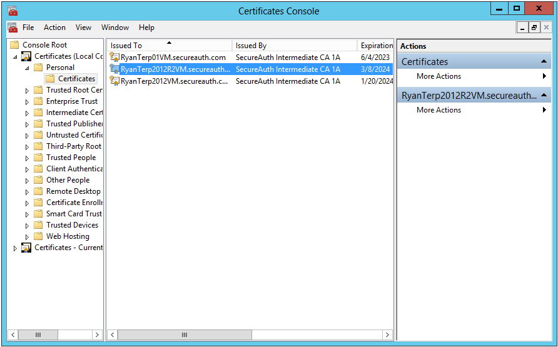Expand the Trusted Root Certification node
This screenshot has width=558, height=347.
pyautogui.click(x=27, y=91)
